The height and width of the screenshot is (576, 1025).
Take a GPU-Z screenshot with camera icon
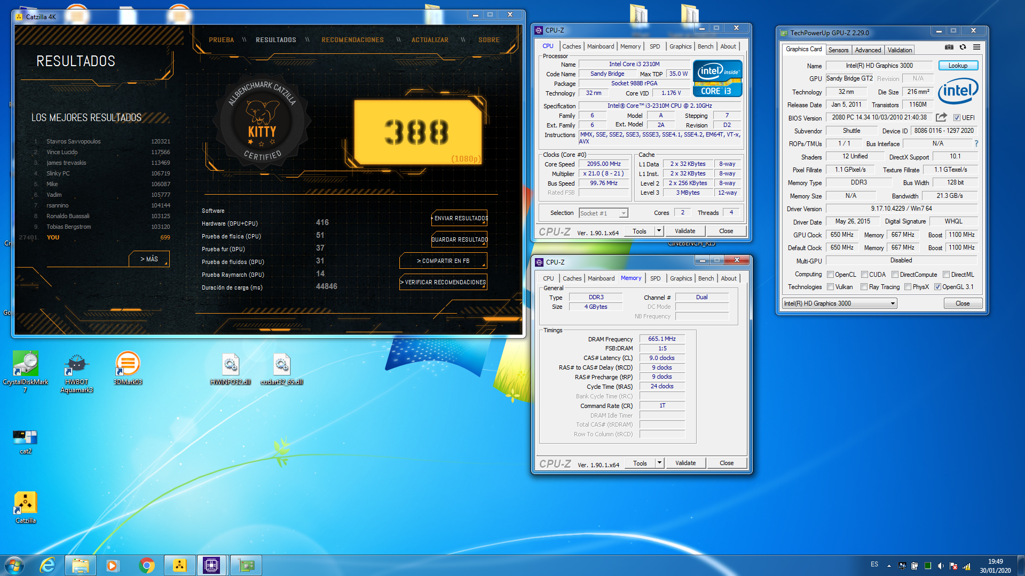(949, 47)
